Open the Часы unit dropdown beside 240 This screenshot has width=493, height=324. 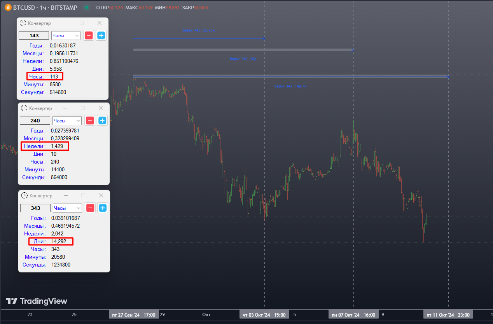(67, 120)
